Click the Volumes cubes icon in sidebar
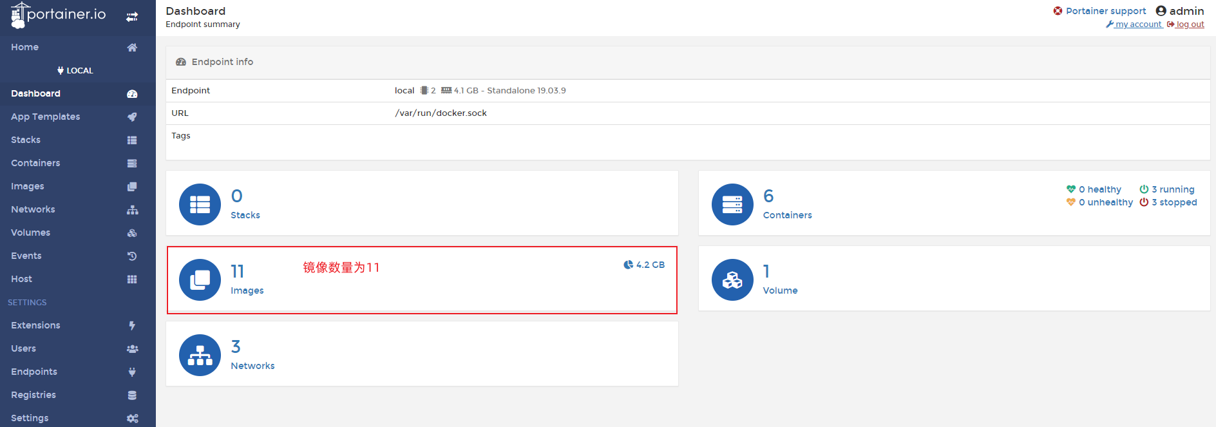1216x427 pixels. pyautogui.click(x=132, y=232)
